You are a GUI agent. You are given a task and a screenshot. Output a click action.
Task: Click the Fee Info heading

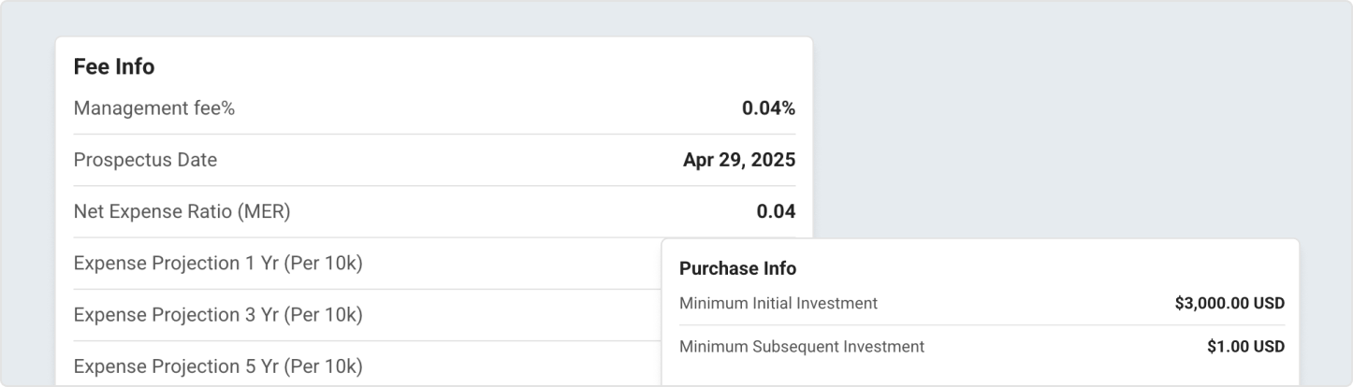point(114,67)
